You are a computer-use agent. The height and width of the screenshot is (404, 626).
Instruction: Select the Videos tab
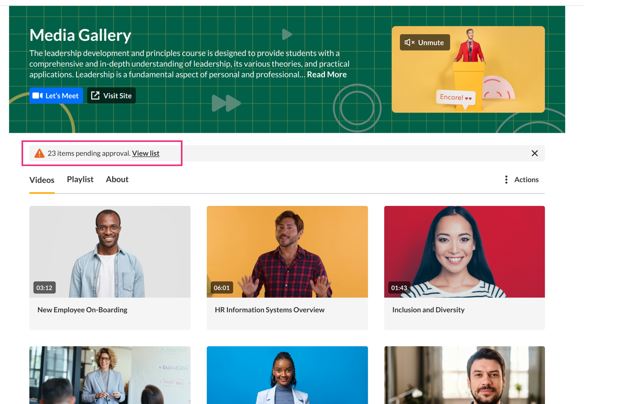pos(42,180)
